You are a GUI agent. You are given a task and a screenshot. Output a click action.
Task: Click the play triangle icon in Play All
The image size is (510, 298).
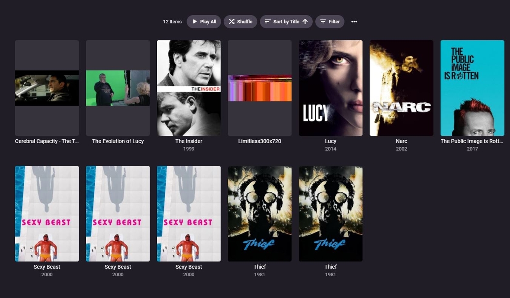[x=195, y=22]
